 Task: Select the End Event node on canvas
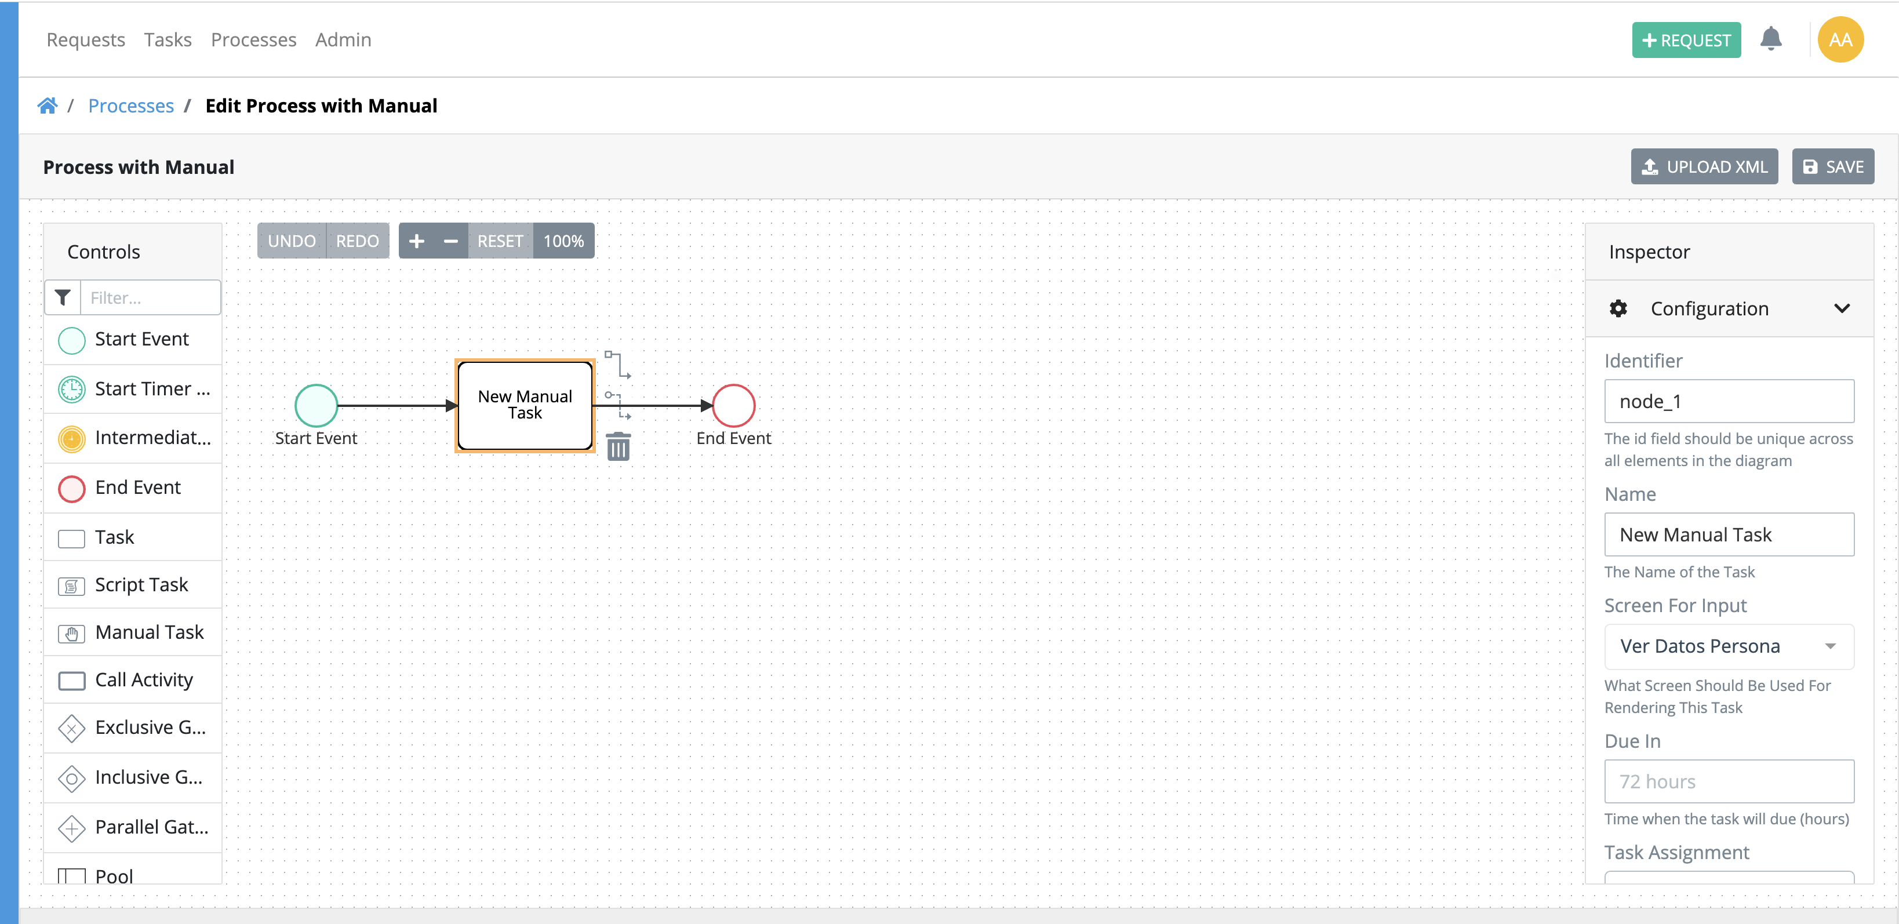point(733,406)
